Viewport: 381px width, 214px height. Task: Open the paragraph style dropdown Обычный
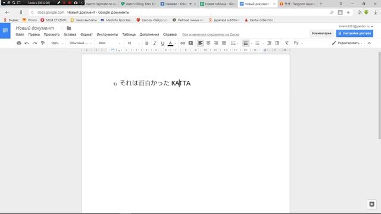click(80, 43)
